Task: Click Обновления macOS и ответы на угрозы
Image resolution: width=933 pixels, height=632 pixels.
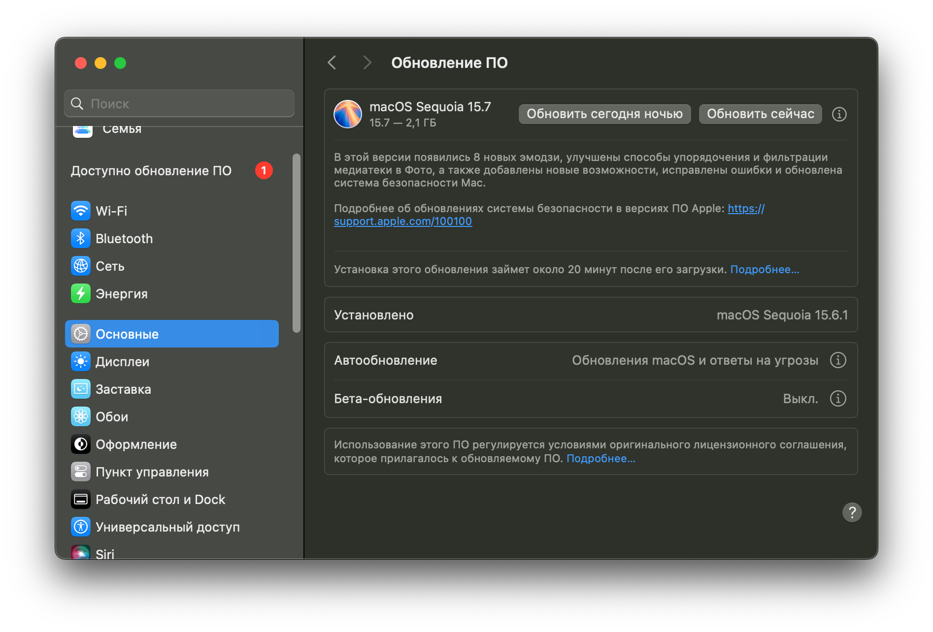Action: [695, 360]
